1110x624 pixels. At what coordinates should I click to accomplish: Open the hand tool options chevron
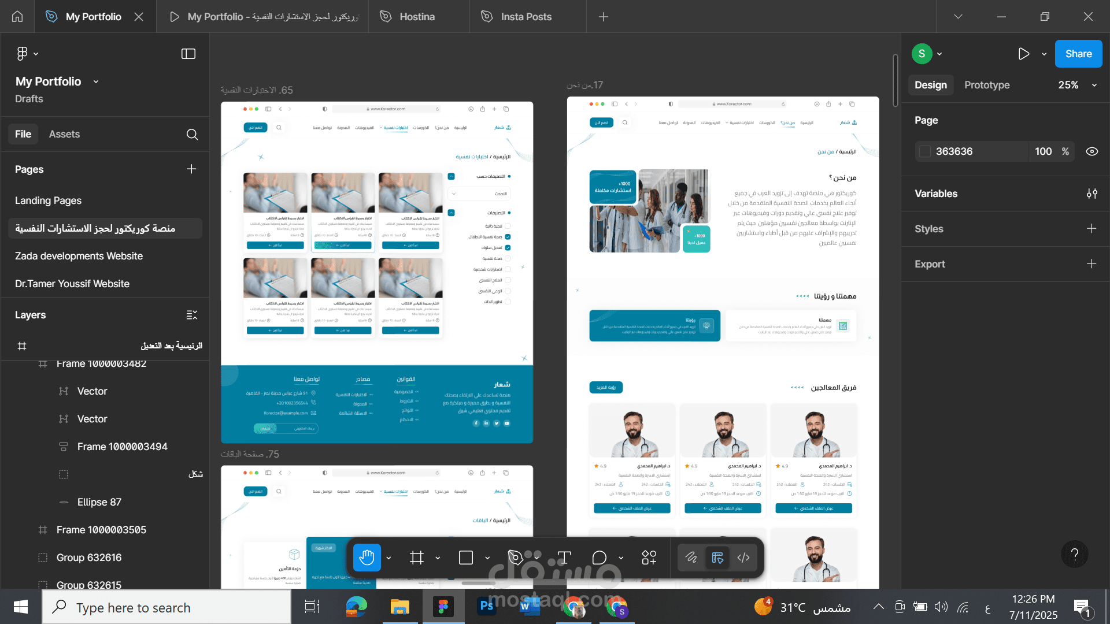[388, 558]
